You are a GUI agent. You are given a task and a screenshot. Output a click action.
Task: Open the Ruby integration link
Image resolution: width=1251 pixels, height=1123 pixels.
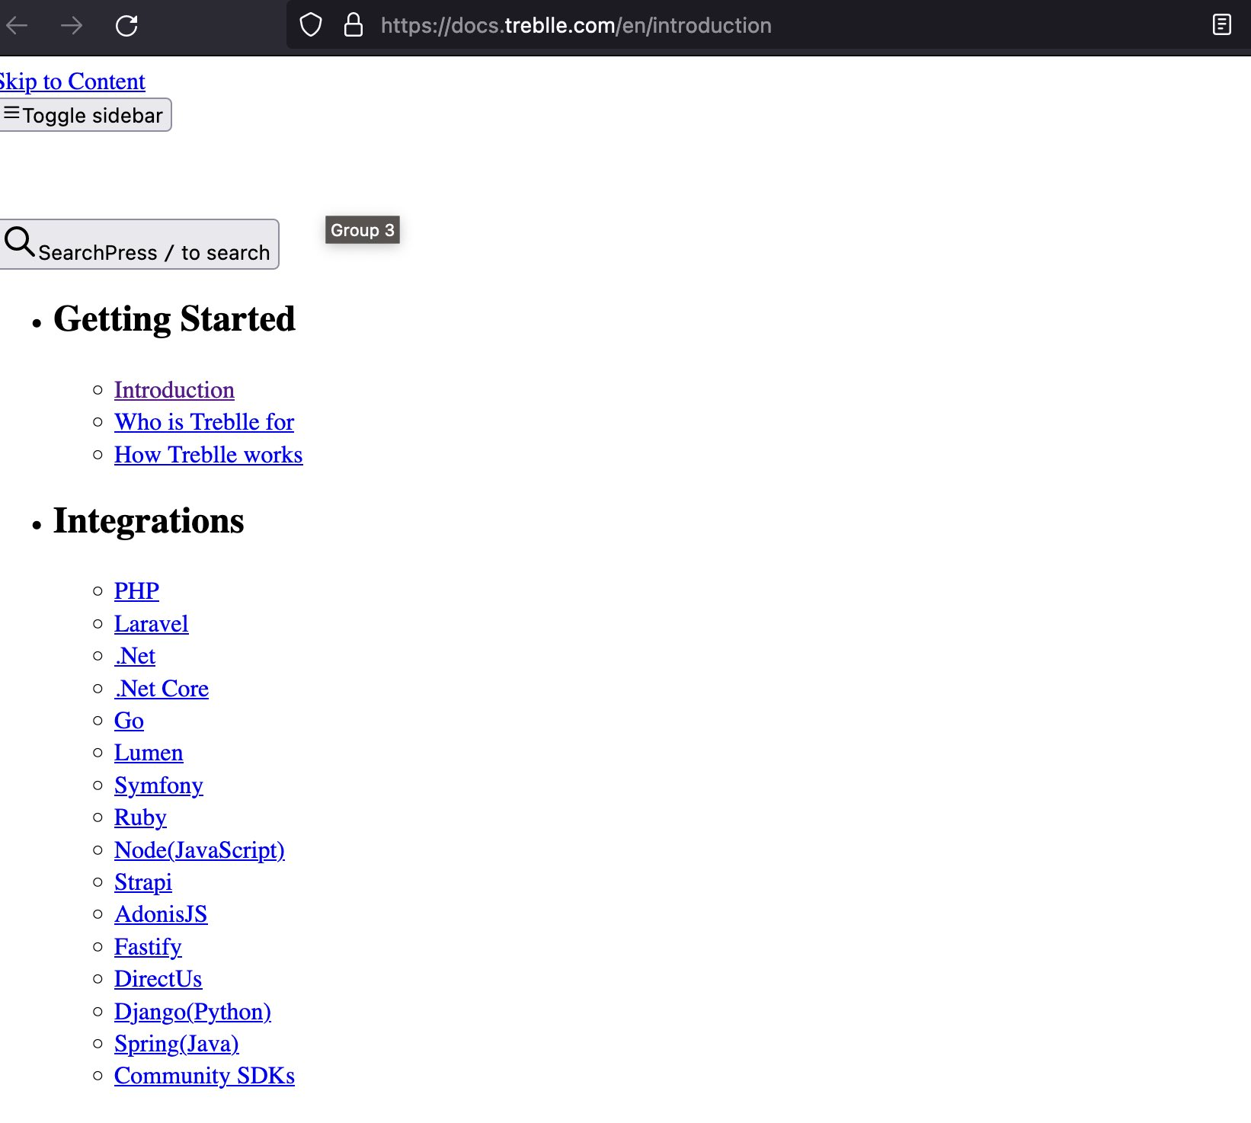[x=140, y=817]
